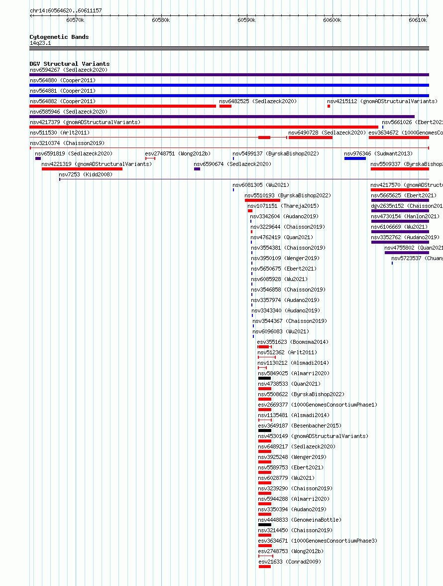Screen dimensions: 443x586
Task: Open nsv976346 (Sudmant2013) variant
Action: pos(378,153)
